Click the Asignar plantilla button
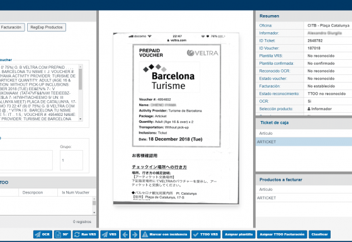The width and height of the screenshot is (352, 242). (x=239, y=234)
